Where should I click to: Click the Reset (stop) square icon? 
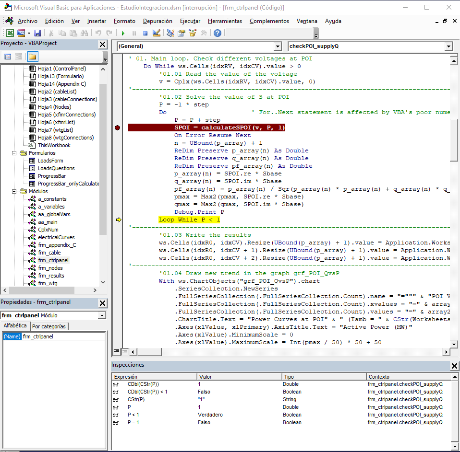145,33
